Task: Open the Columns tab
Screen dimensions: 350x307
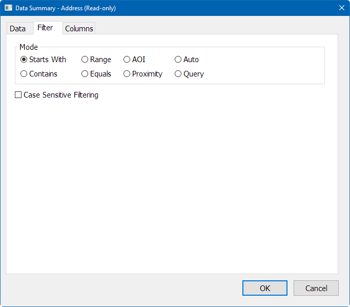Action: (79, 29)
